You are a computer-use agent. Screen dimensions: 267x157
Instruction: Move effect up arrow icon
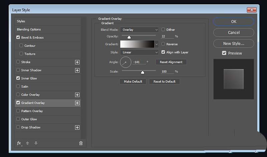(27, 143)
